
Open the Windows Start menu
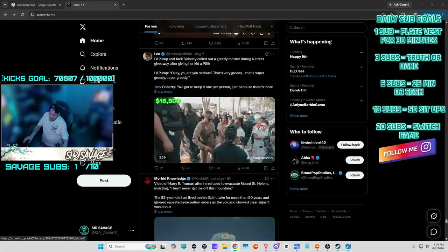point(100,246)
